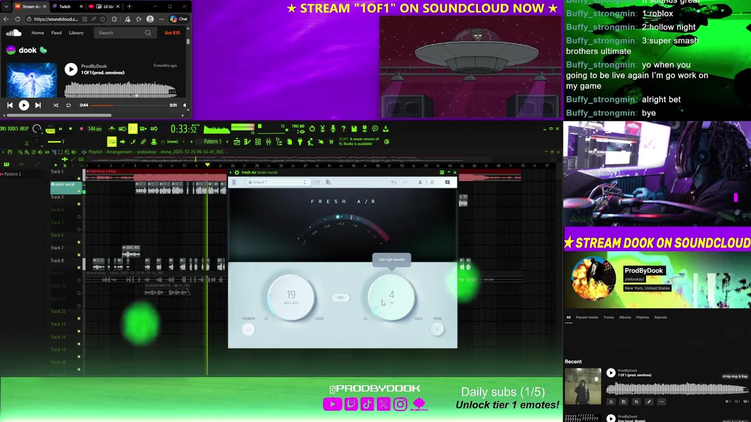Click the SoundCloud Search field

(x=125, y=33)
